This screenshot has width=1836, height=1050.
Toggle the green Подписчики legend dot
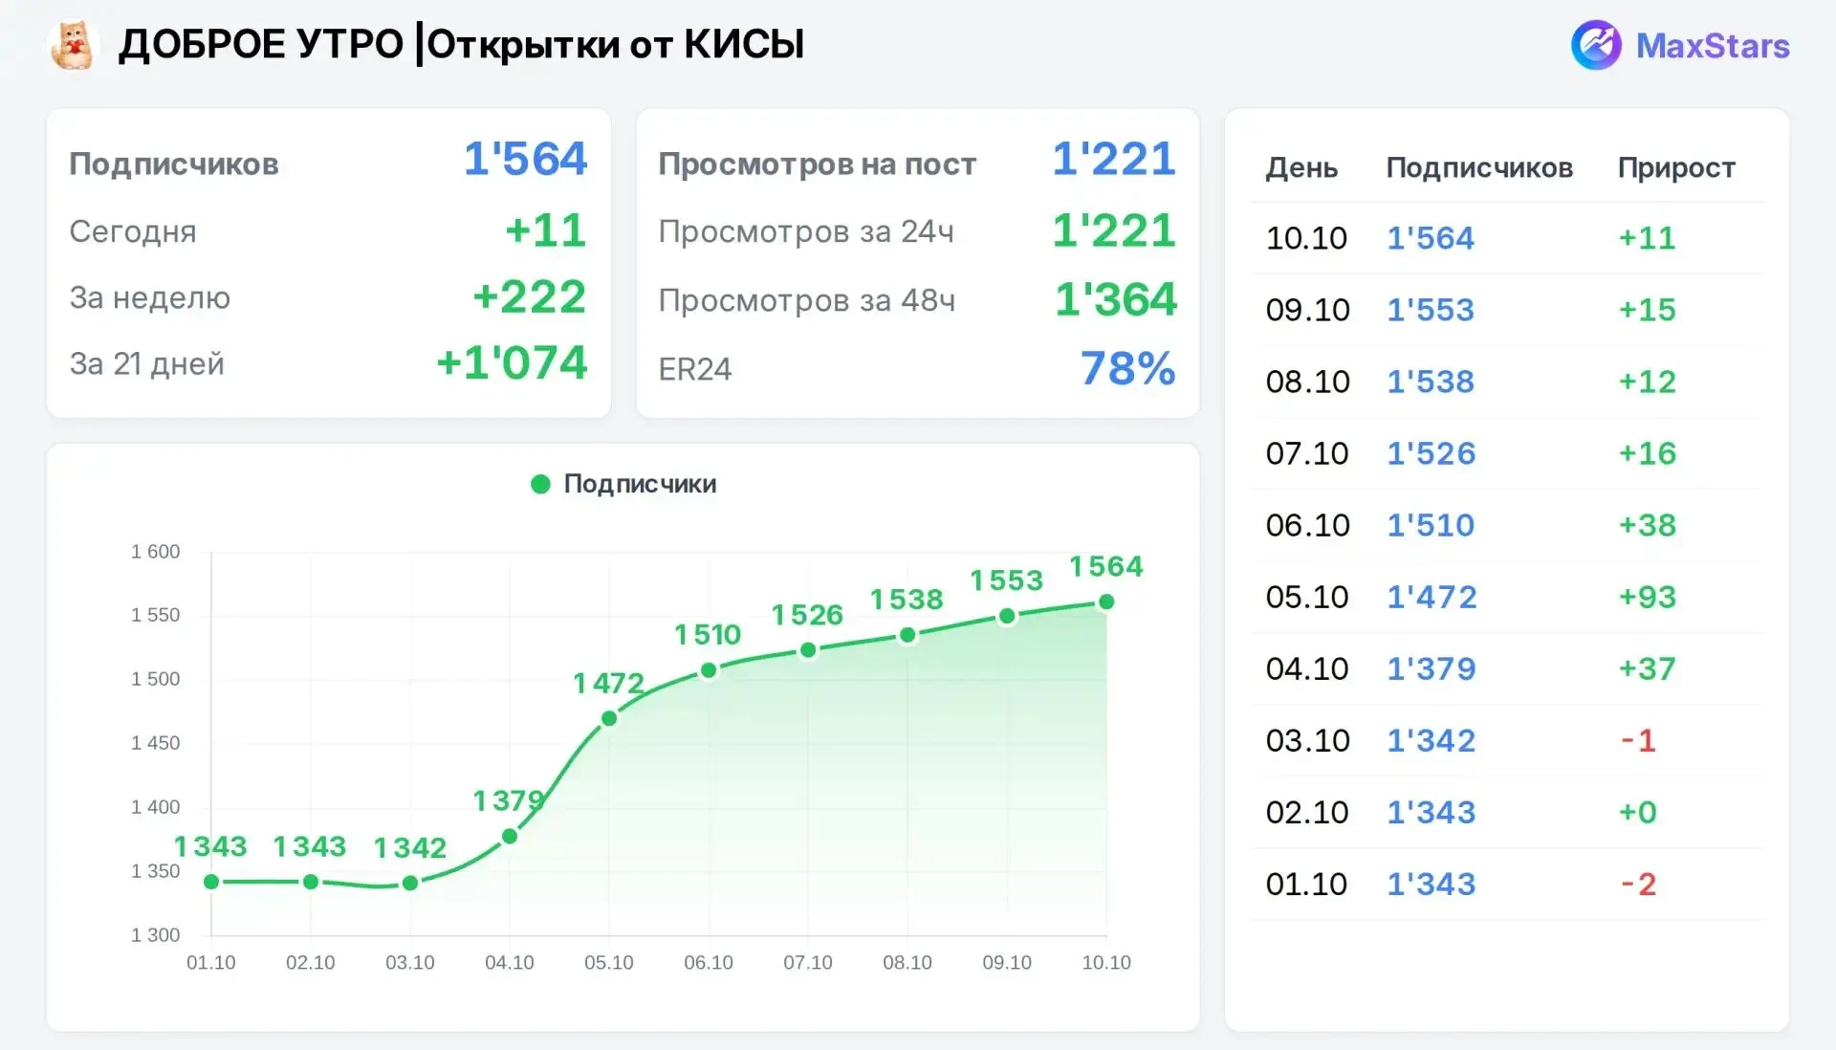click(x=540, y=484)
